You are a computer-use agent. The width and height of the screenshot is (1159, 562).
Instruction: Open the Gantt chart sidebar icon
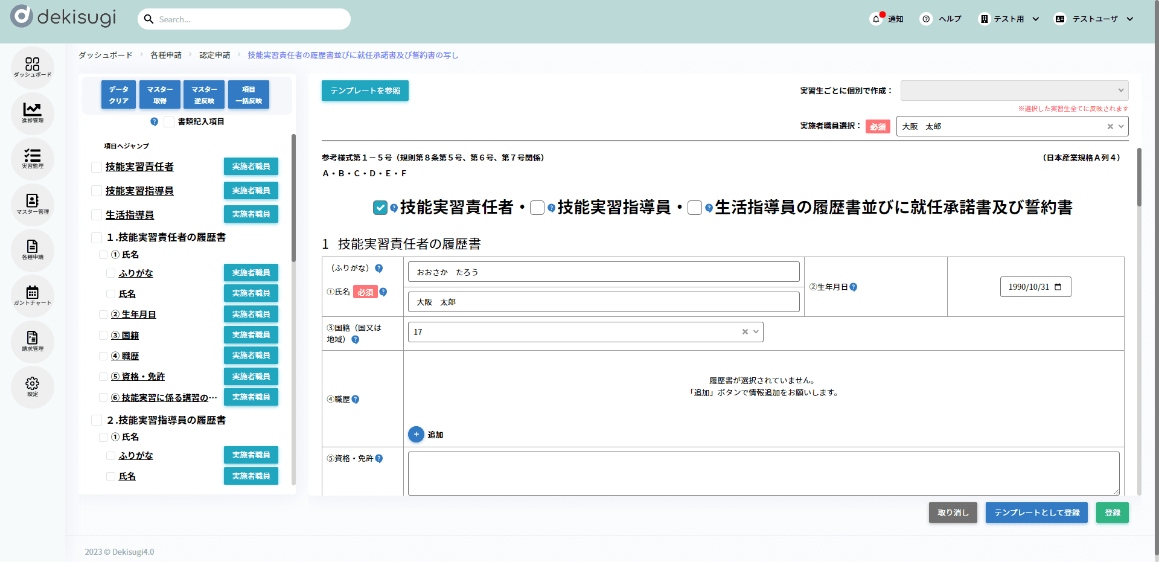(33, 295)
